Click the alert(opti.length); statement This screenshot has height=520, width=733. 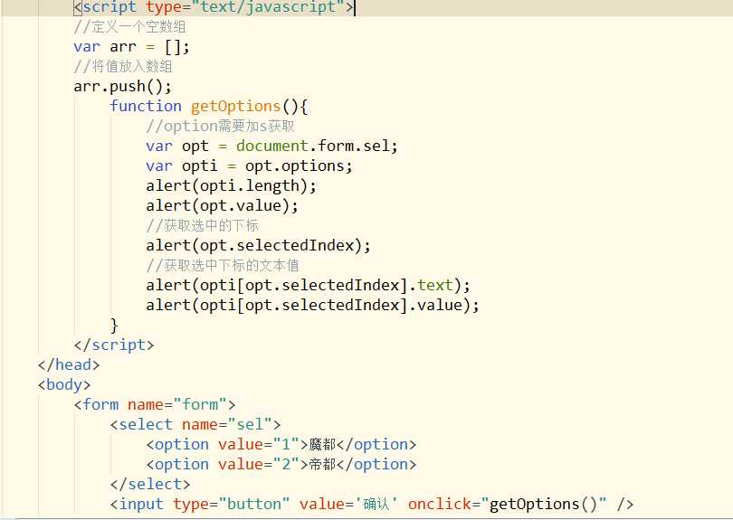click(231, 186)
